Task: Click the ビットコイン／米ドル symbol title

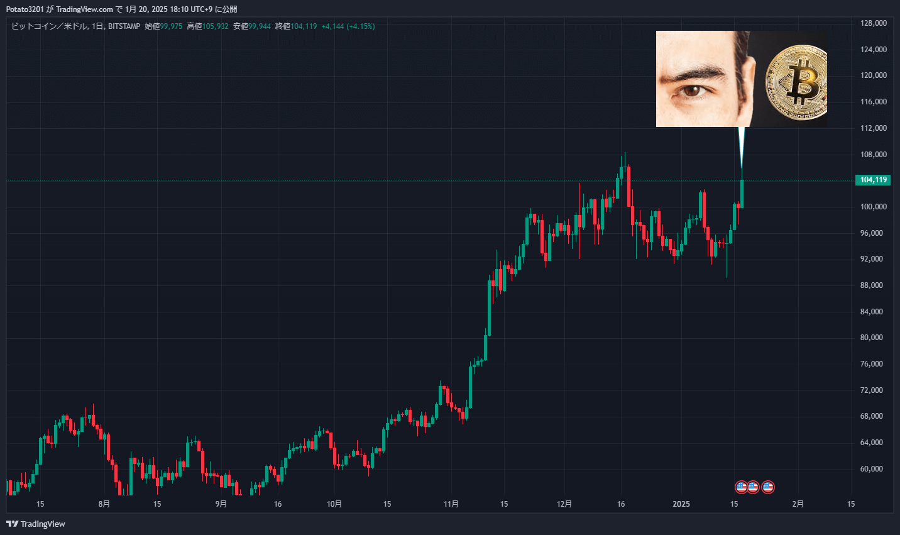Action: pyautogui.click(x=49, y=26)
